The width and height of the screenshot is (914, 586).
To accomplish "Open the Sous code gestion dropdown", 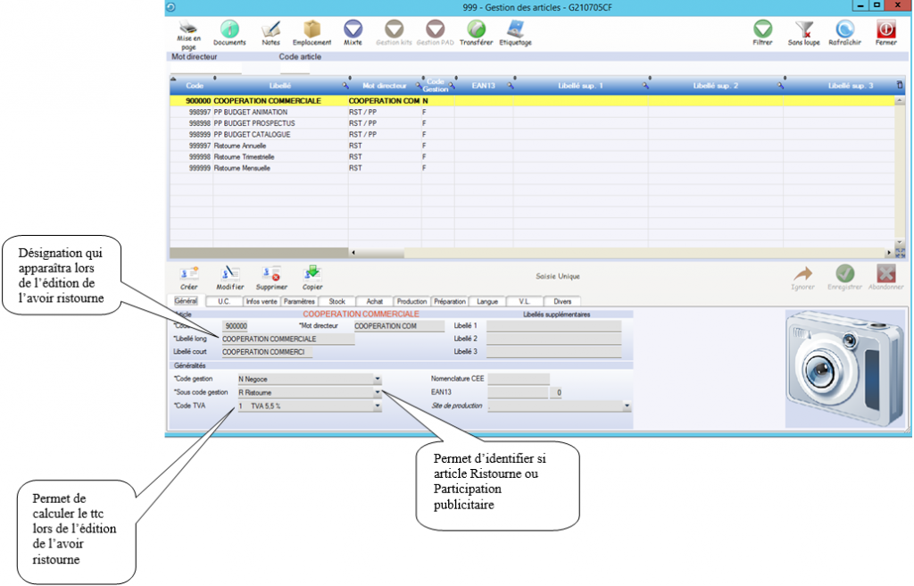I will (378, 392).
